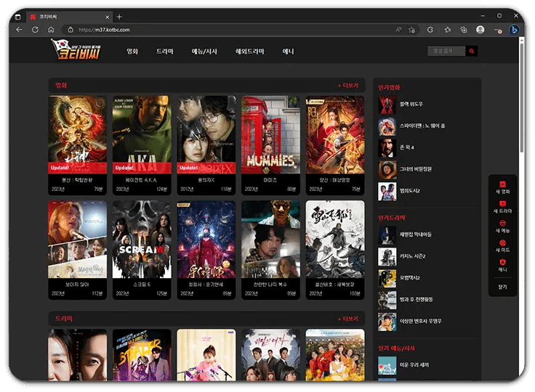Open the 재벌집 막내아들 popular drama
This screenshot has height=392, width=535.
coord(405,234)
